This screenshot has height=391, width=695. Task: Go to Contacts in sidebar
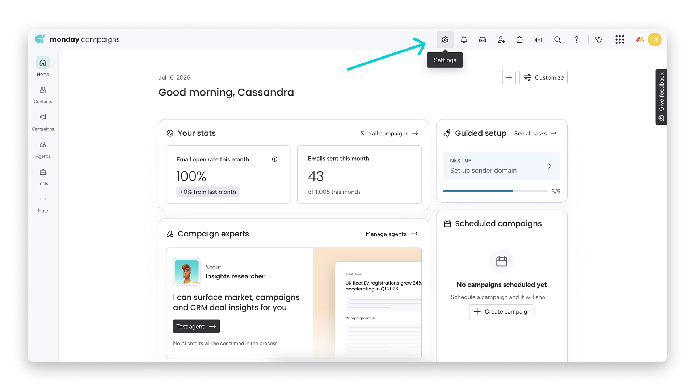(43, 95)
